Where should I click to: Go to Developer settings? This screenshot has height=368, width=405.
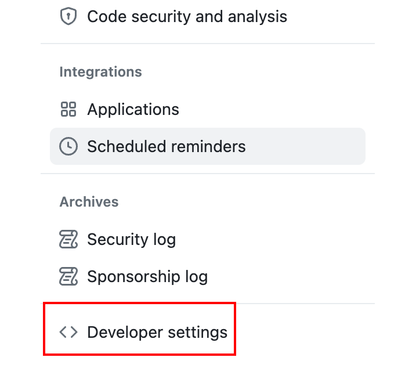pos(157,333)
